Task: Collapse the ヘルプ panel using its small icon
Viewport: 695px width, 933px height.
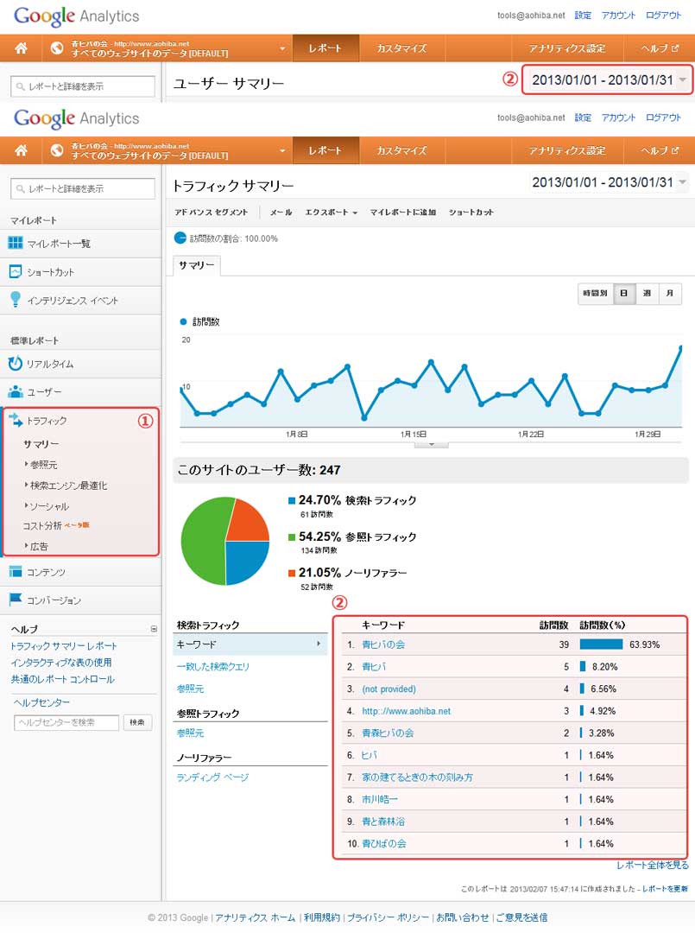Action: (154, 628)
